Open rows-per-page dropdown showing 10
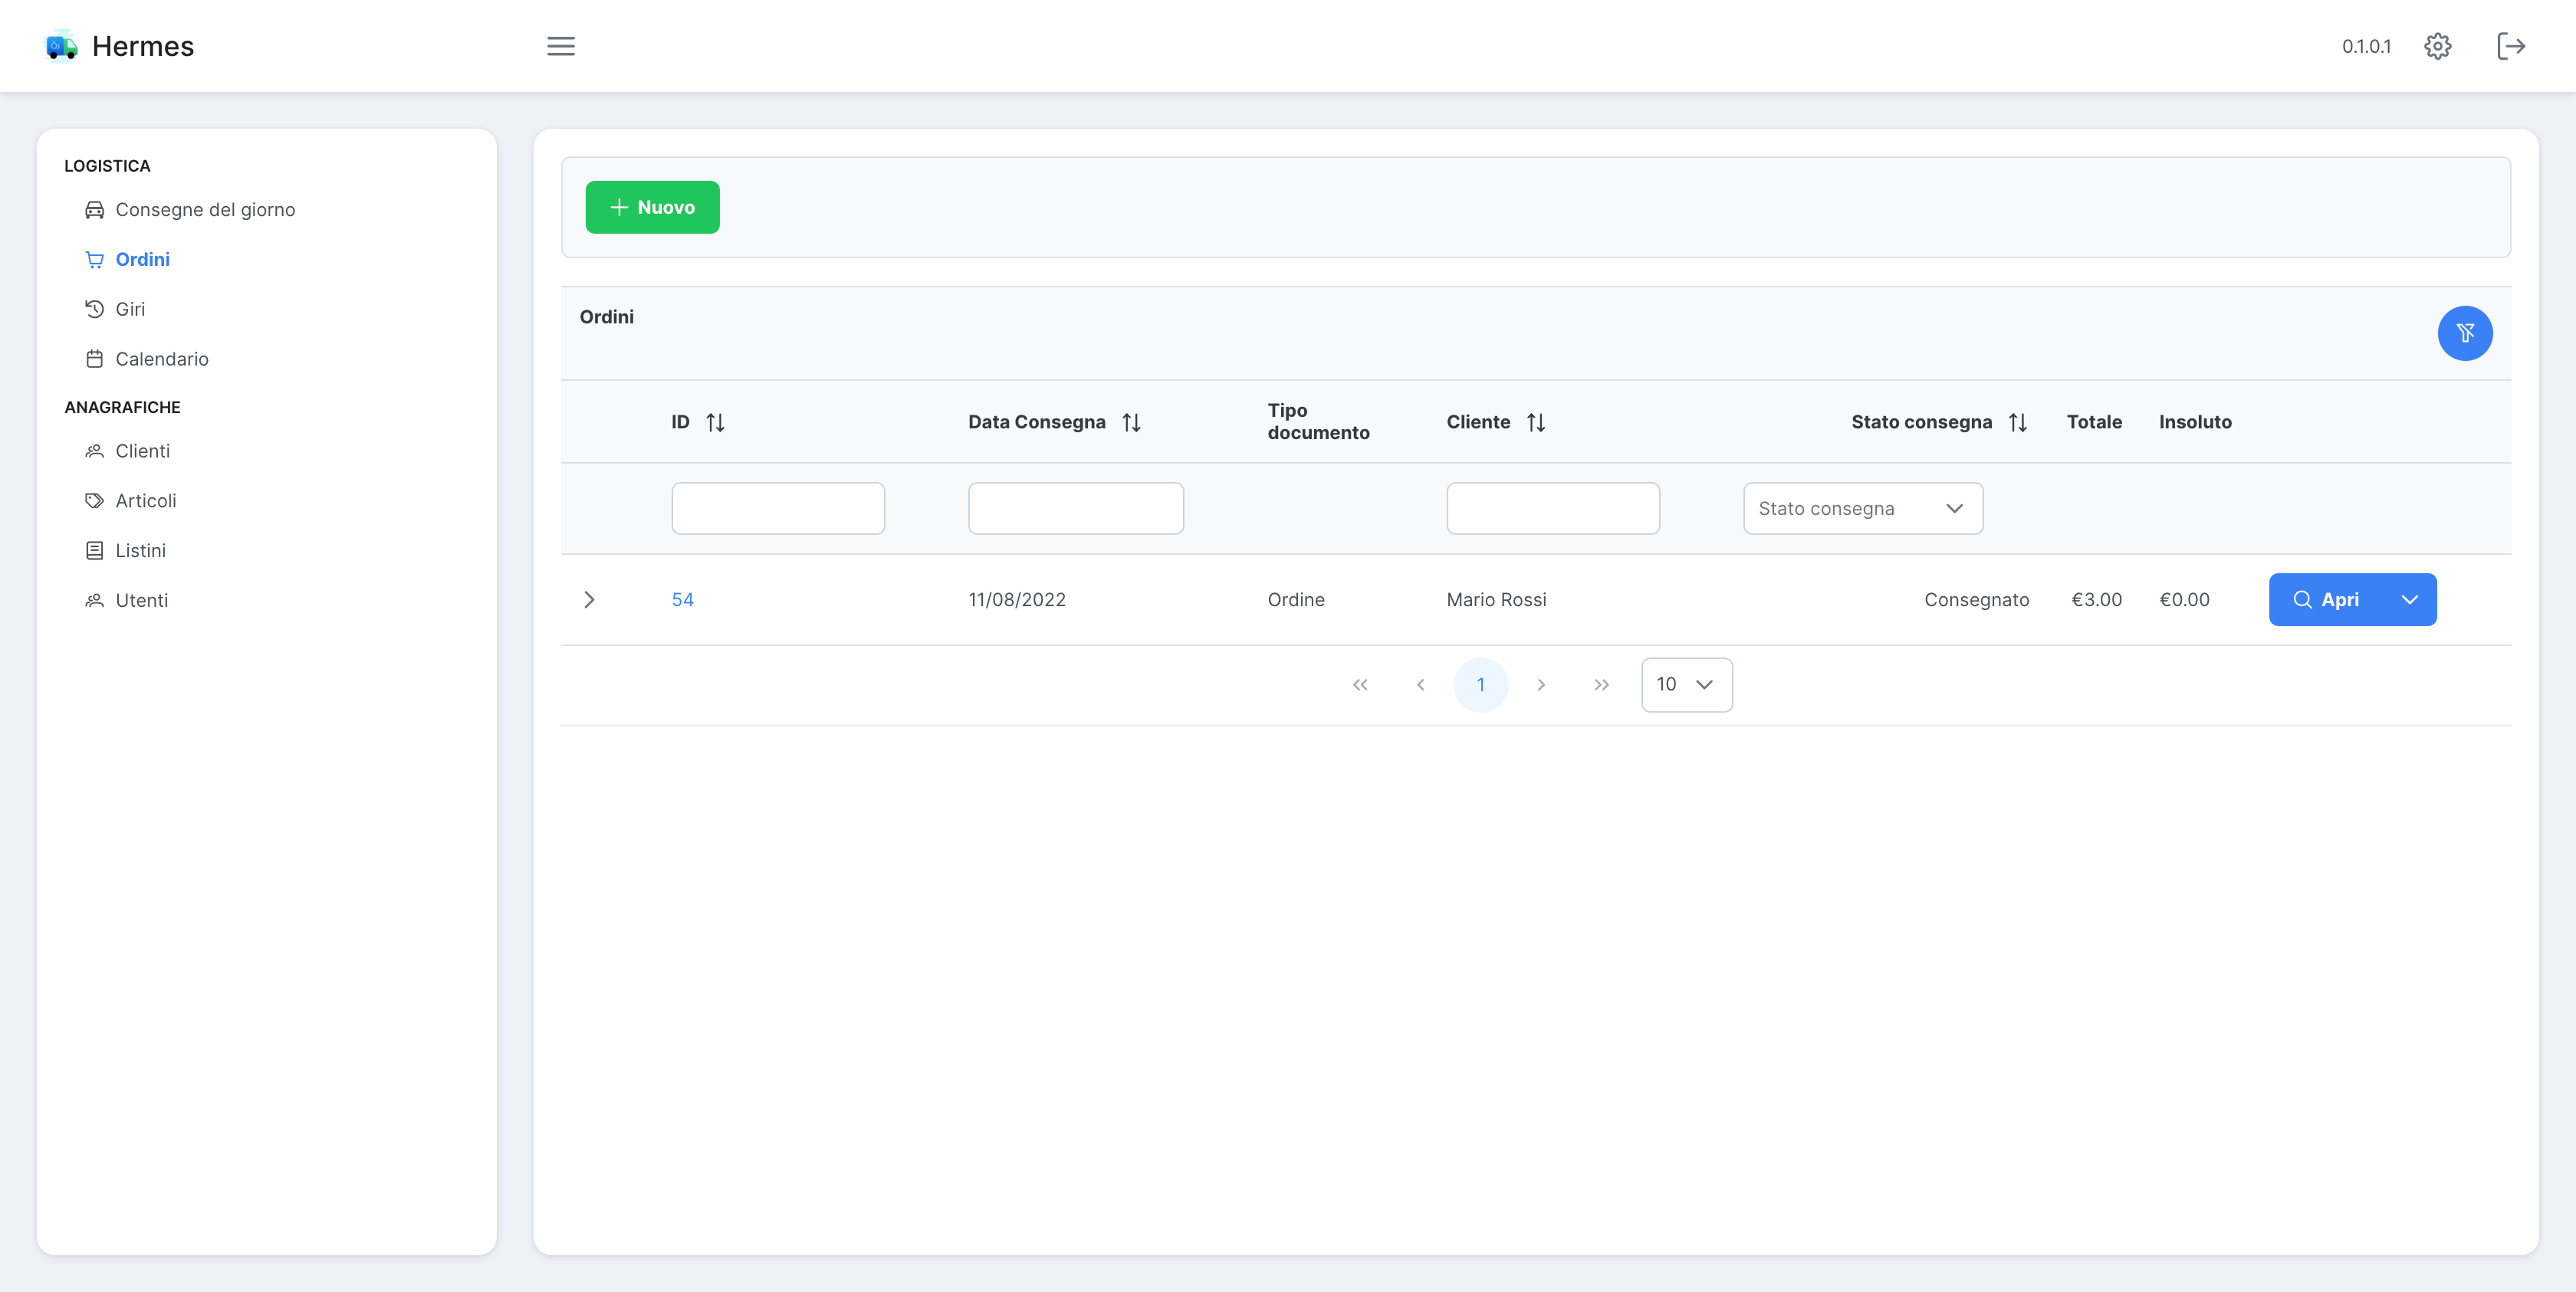 1686,684
